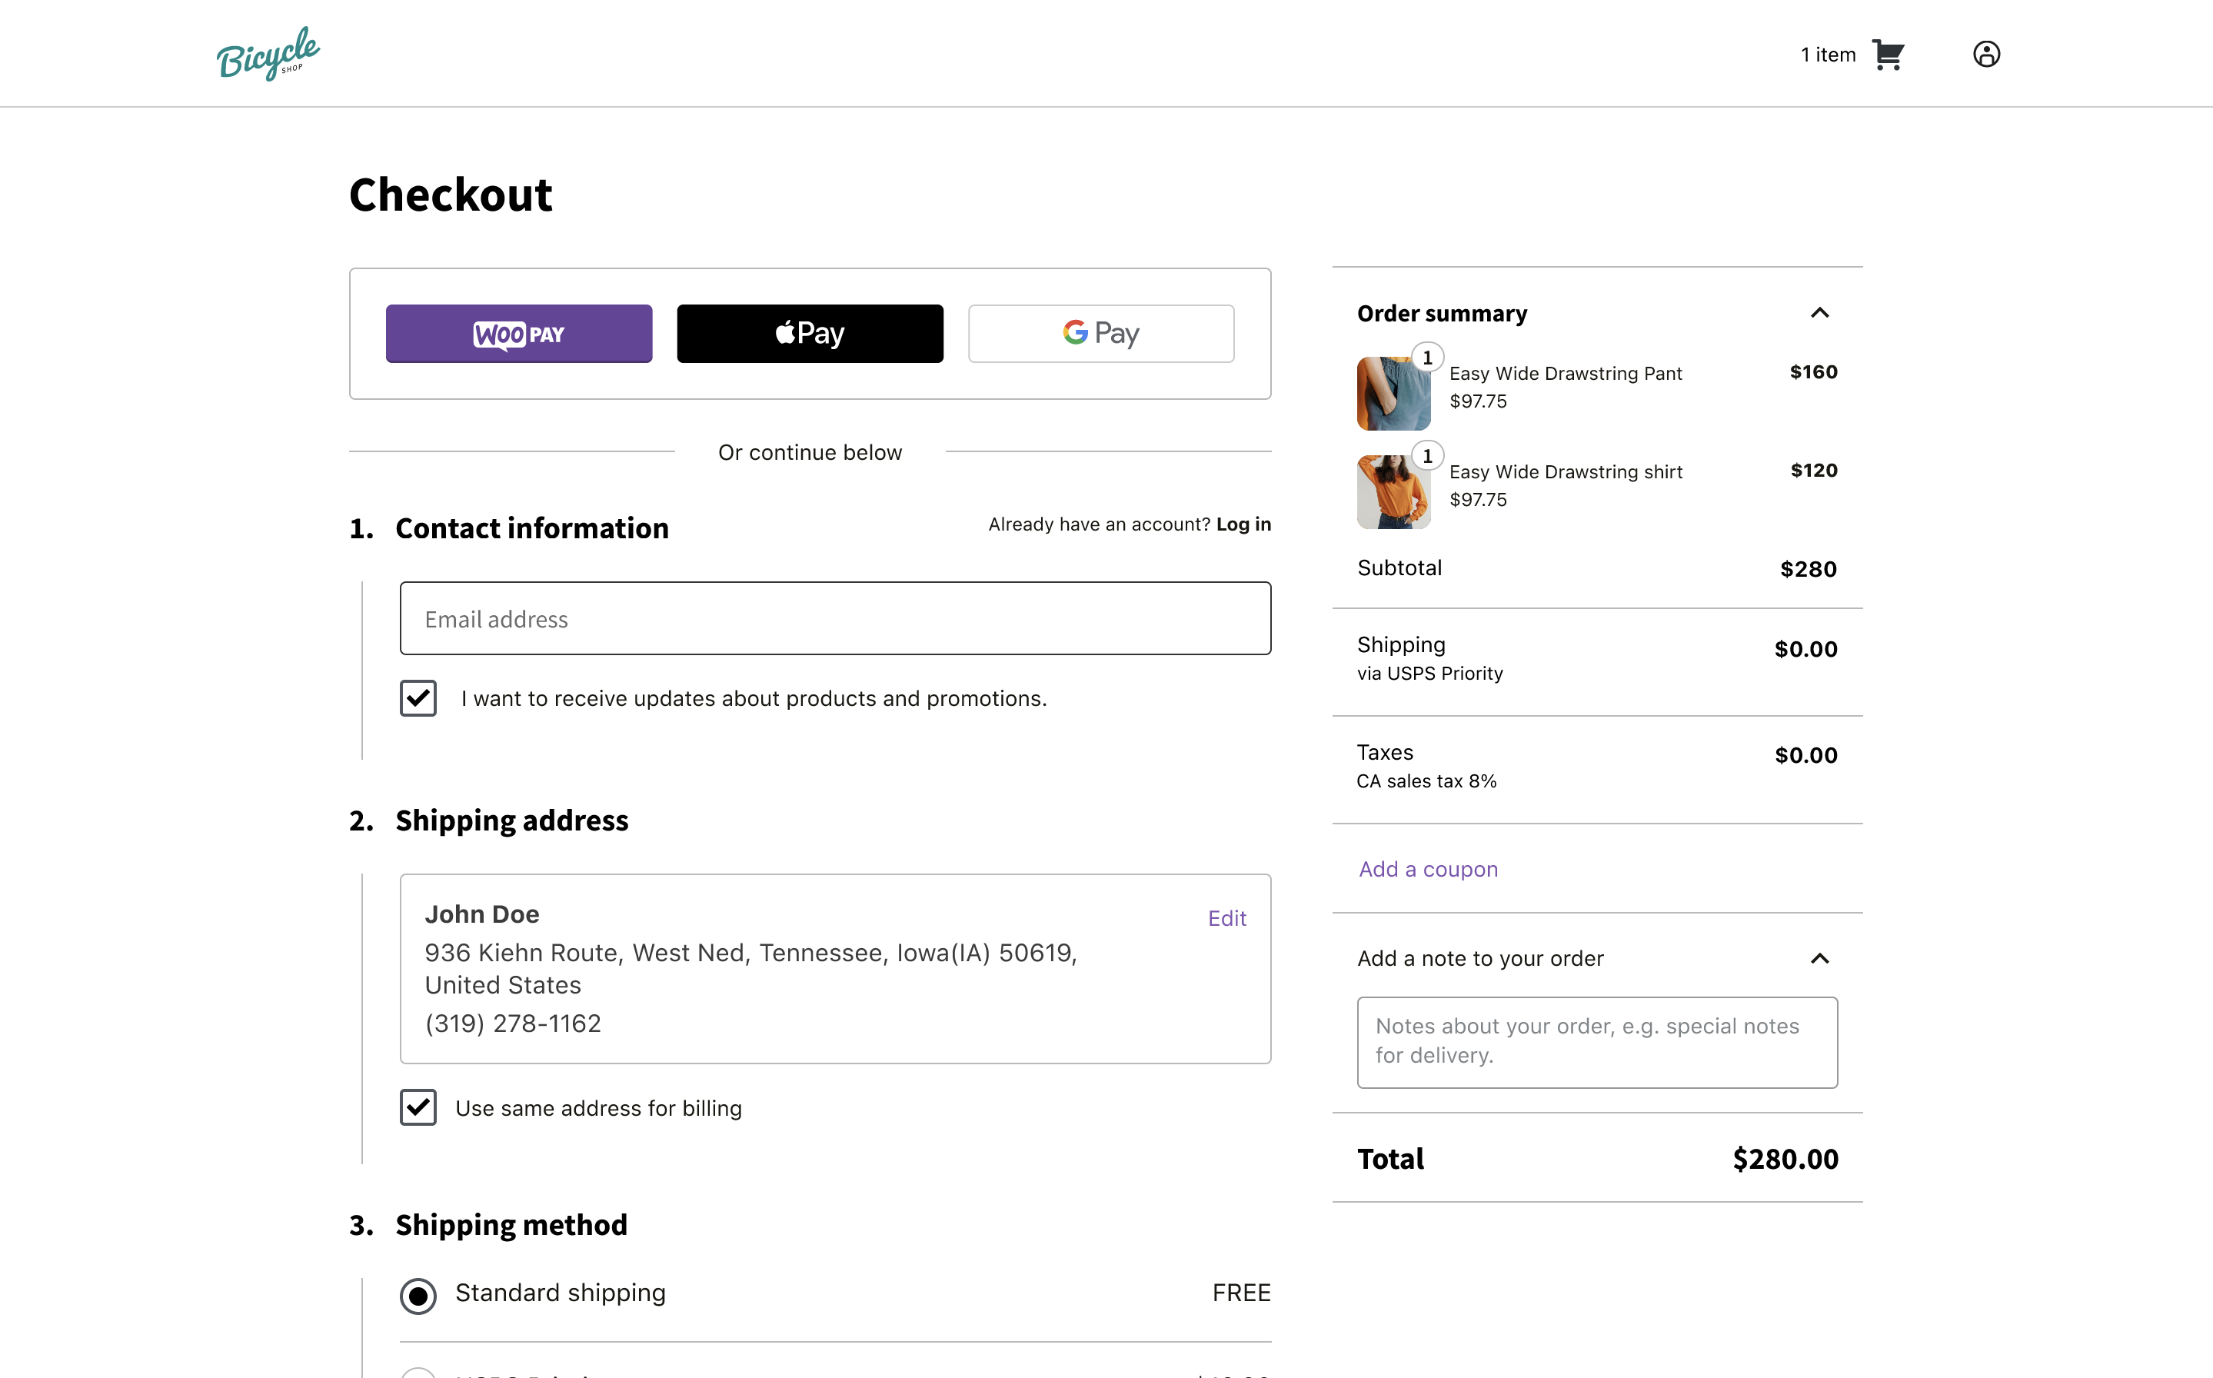The height and width of the screenshot is (1378, 2213).
Task: Click the Log in link
Action: point(1243,524)
